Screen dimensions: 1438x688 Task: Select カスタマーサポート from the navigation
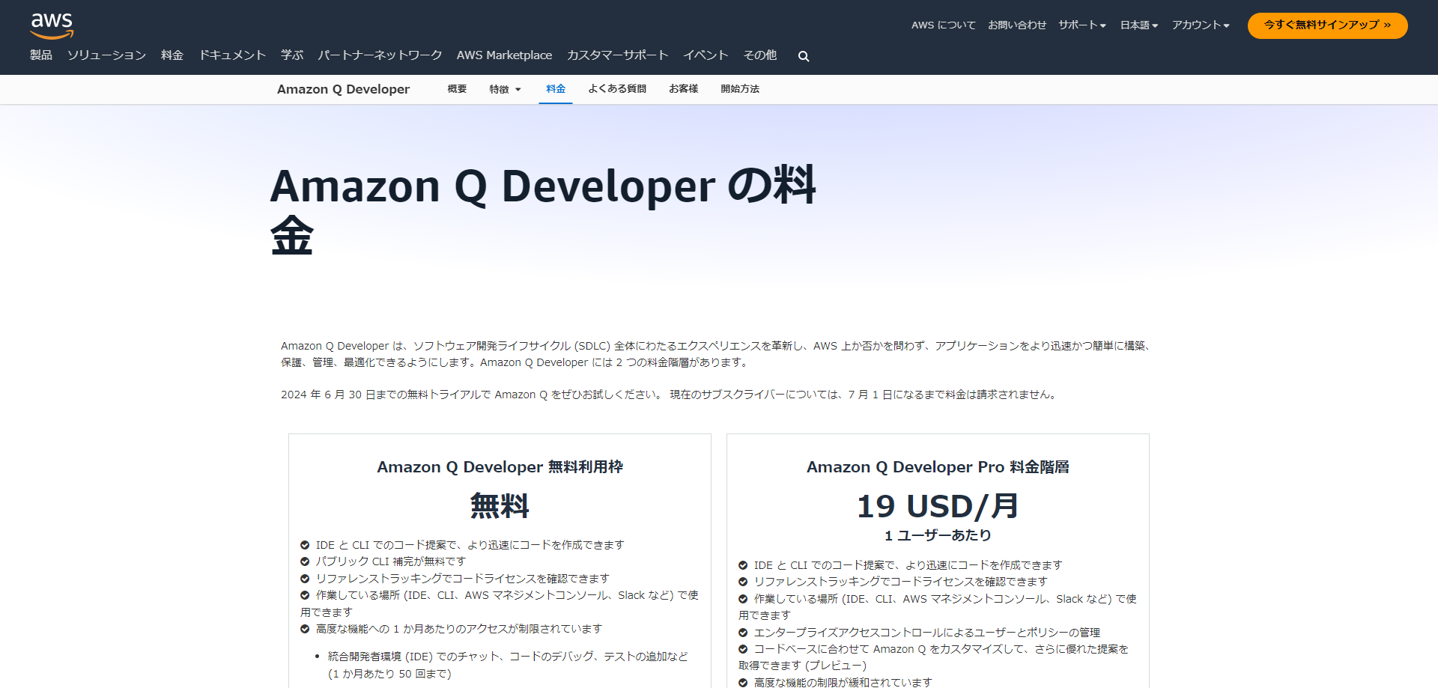tap(617, 55)
